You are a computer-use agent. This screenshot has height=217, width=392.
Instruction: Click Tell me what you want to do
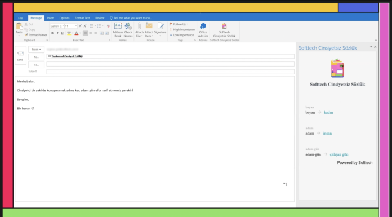131,18
